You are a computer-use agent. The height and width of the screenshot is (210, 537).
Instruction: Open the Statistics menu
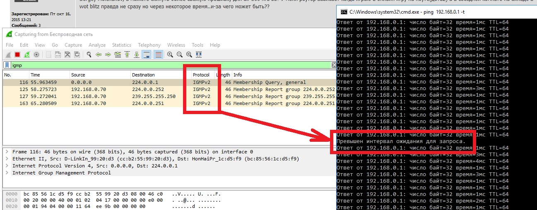[121, 45]
